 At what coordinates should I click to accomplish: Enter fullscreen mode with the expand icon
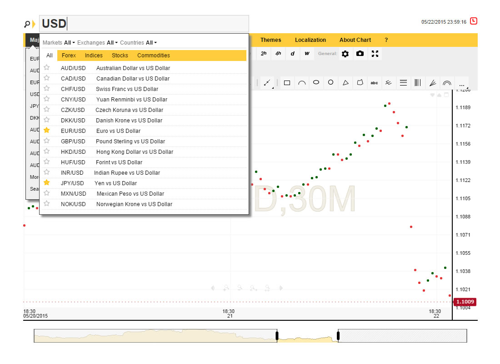[x=375, y=54]
